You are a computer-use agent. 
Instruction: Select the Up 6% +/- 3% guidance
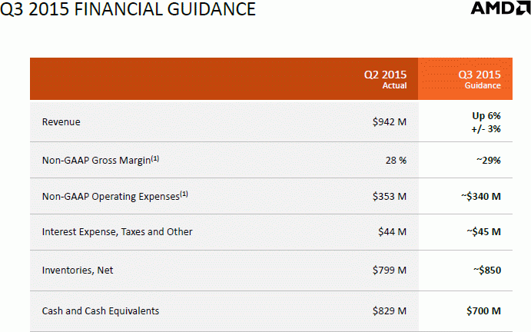(486, 122)
